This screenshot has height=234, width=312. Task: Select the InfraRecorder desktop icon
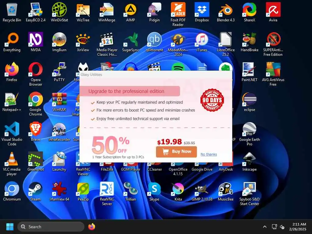(x=59, y=132)
